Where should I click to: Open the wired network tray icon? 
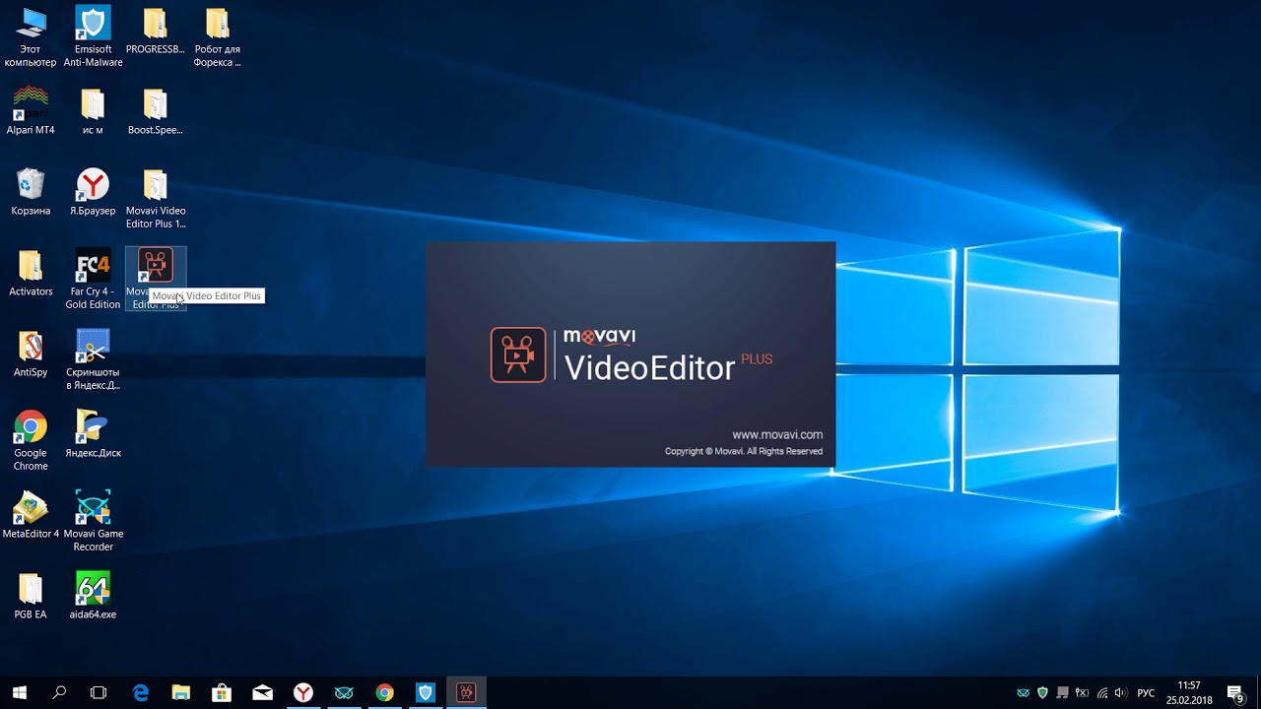(x=1062, y=693)
